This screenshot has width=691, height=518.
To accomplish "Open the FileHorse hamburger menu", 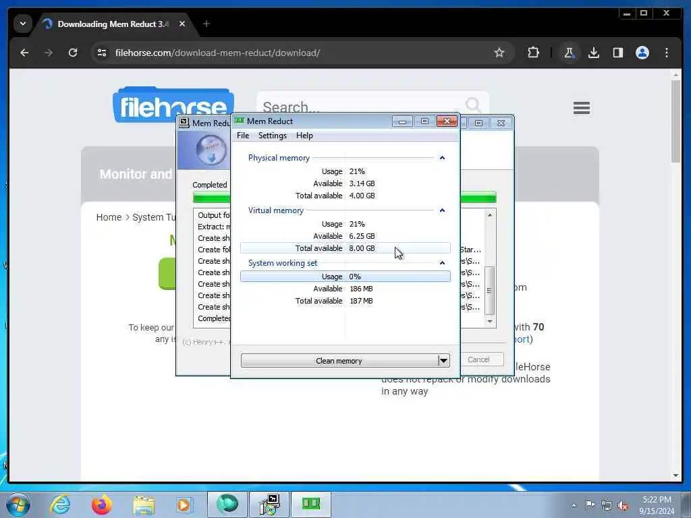I will pos(581,108).
